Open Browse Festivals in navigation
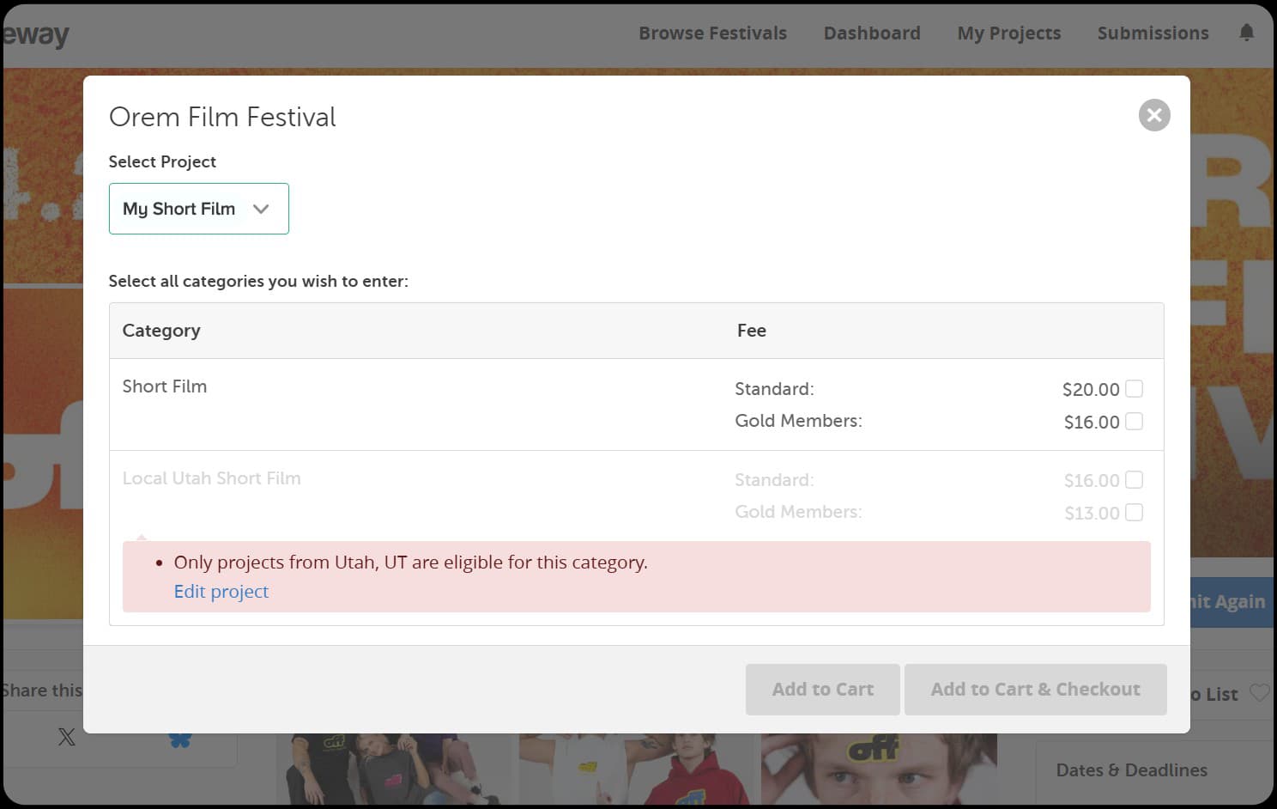This screenshot has height=809, width=1277. click(x=712, y=33)
